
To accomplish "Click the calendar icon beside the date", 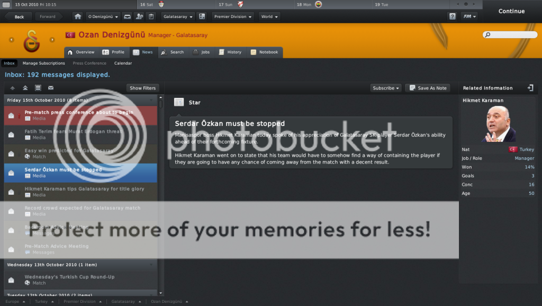I will [x=6, y=4].
